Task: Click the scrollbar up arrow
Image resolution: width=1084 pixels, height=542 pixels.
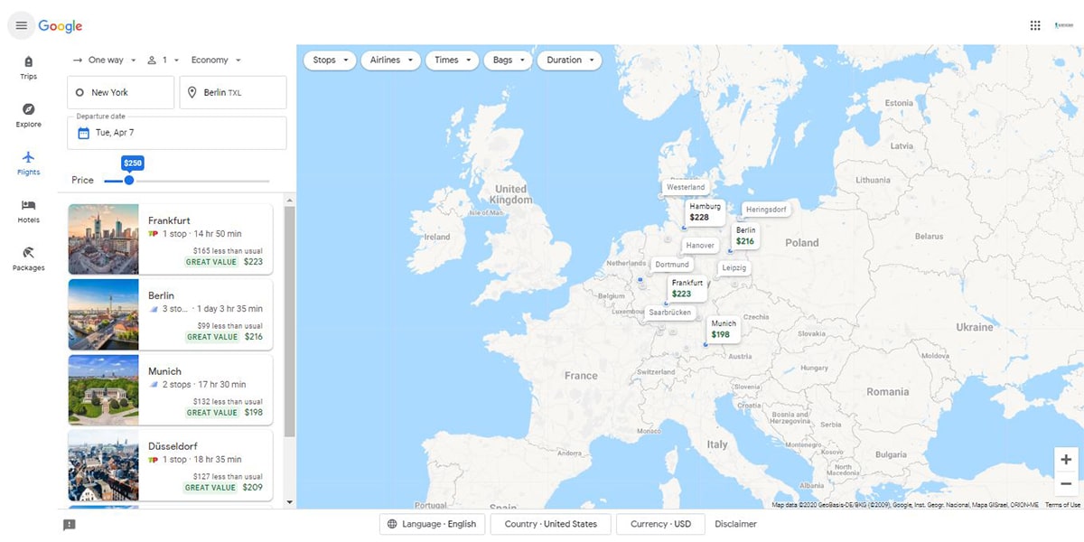Action: pyautogui.click(x=290, y=198)
